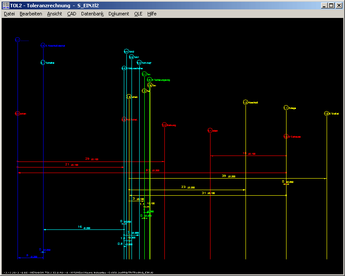Open the Bearbeiten menu
The height and width of the screenshot is (276, 345).
click(31, 14)
